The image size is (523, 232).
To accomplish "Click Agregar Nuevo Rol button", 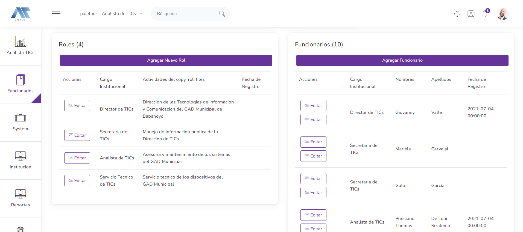I will coord(166,60).
